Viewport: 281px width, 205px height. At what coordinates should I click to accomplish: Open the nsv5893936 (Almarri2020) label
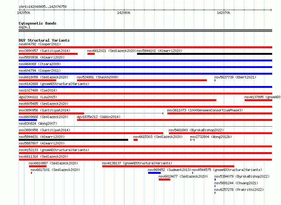click(42, 57)
